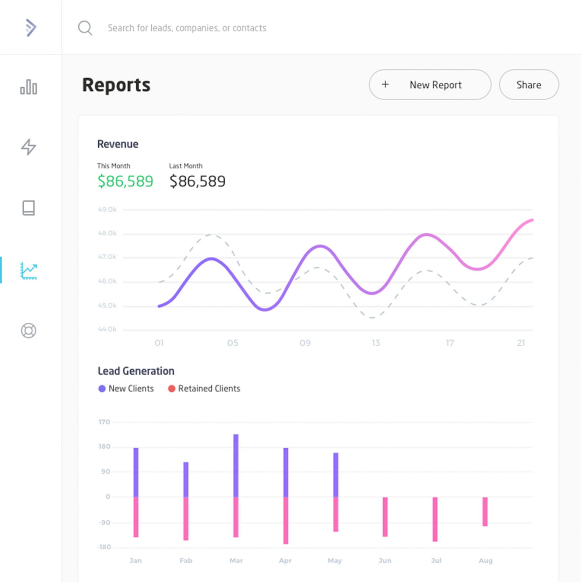Click the Aug pink bar in chart
The image size is (581, 582).
coord(485,512)
